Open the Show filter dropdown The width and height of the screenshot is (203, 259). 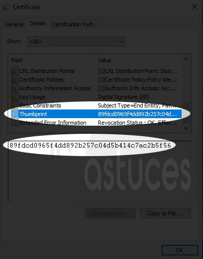(x=76, y=41)
